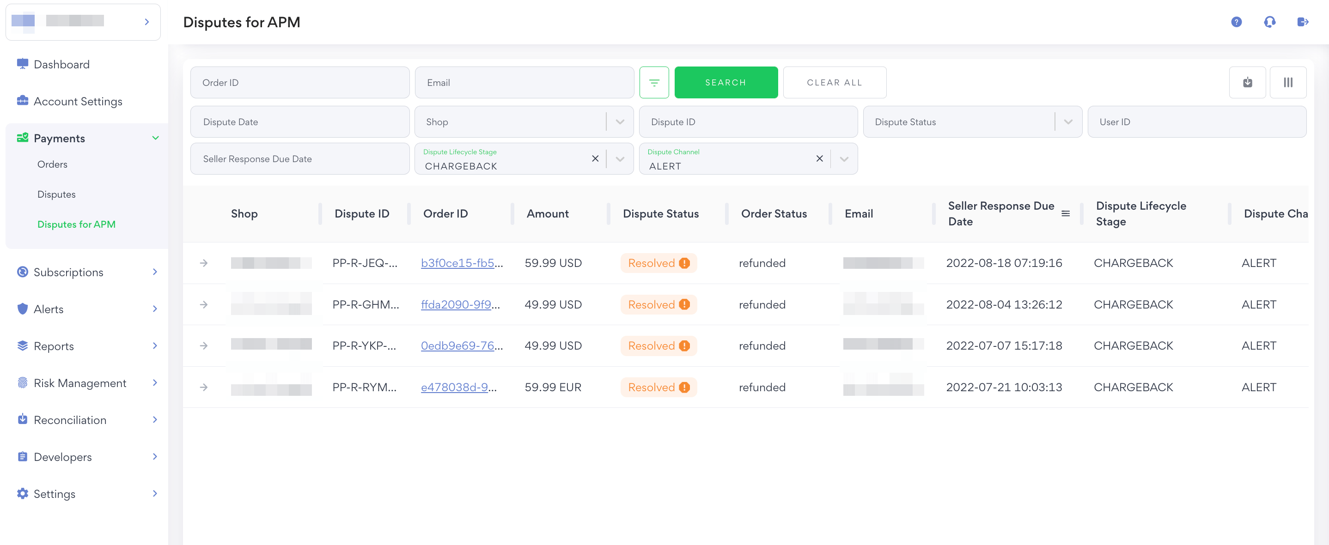Expand the Dispute Channel dropdown

pyautogui.click(x=845, y=158)
